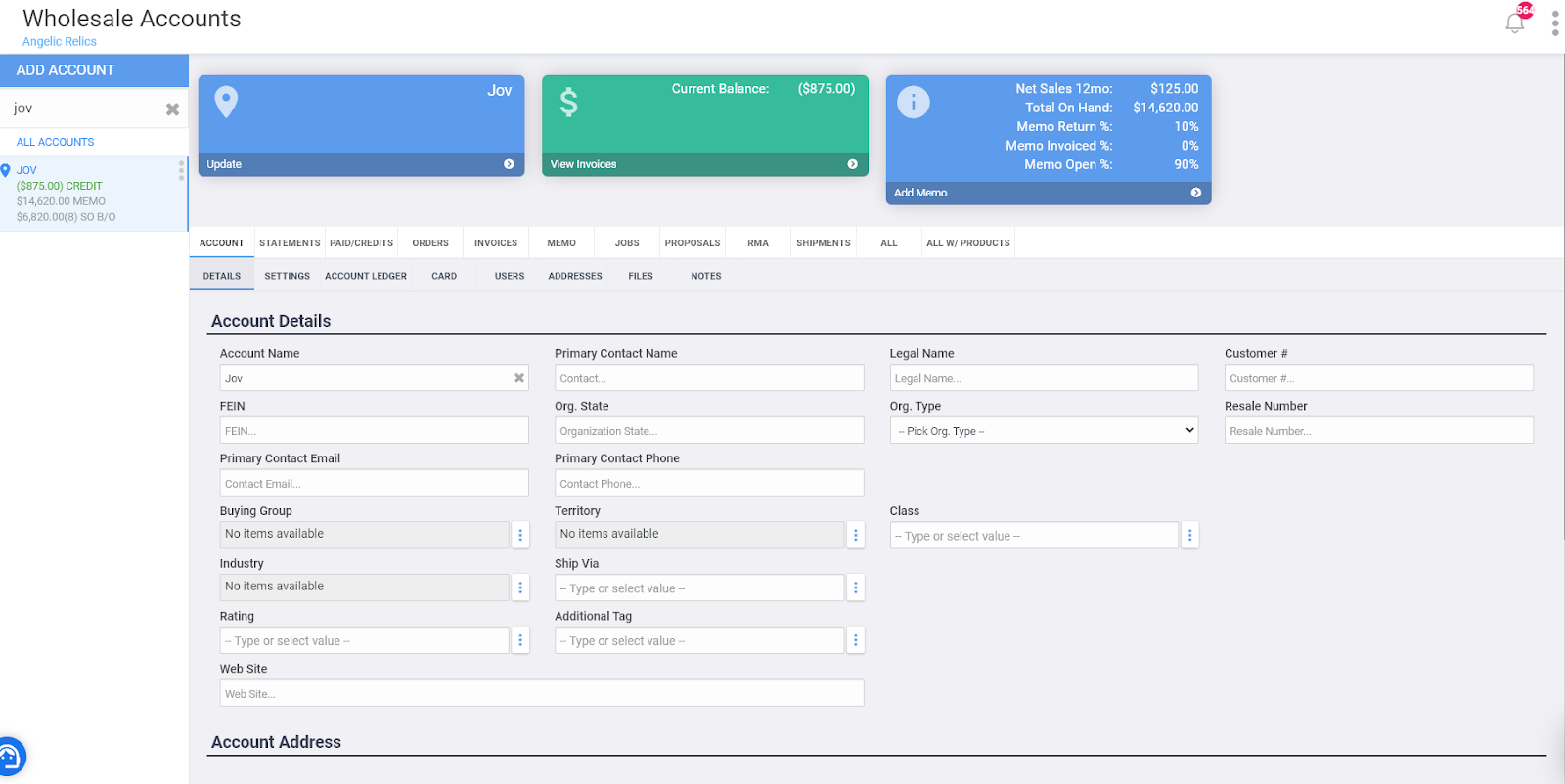This screenshot has width=1565, height=784.
Task: Open Additional Tag options menu
Action: click(856, 640)
